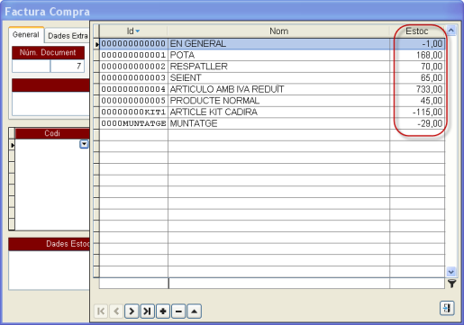The width and height of the screenshot is (464, 325).
Task: Click the up-arrow edit button in navigator
Action: pyautogui.click(x=194, y=311)
